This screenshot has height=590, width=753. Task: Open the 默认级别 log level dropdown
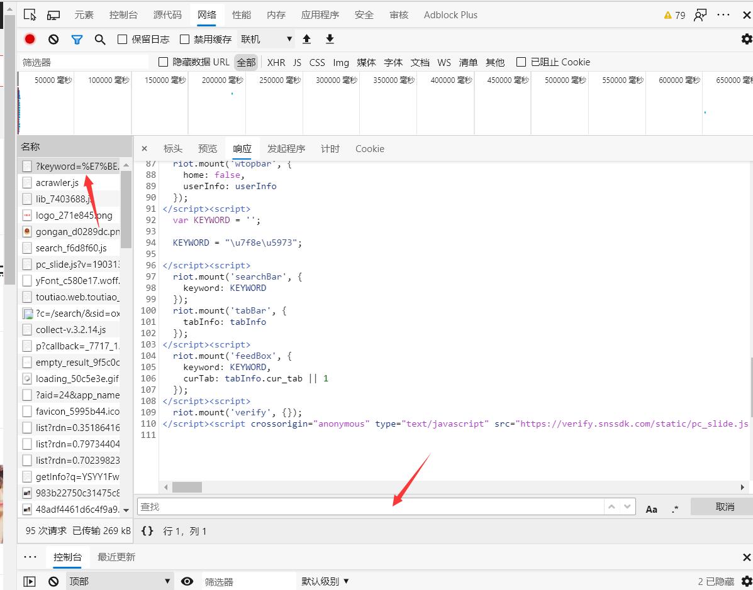point(325,581)
